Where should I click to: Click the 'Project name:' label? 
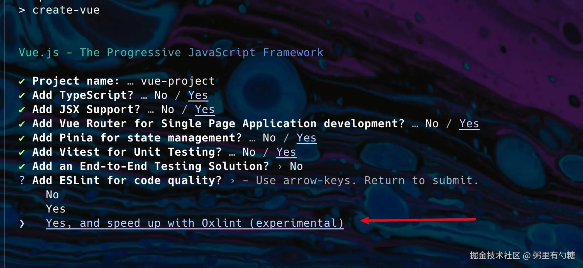(x=76, y=81)
